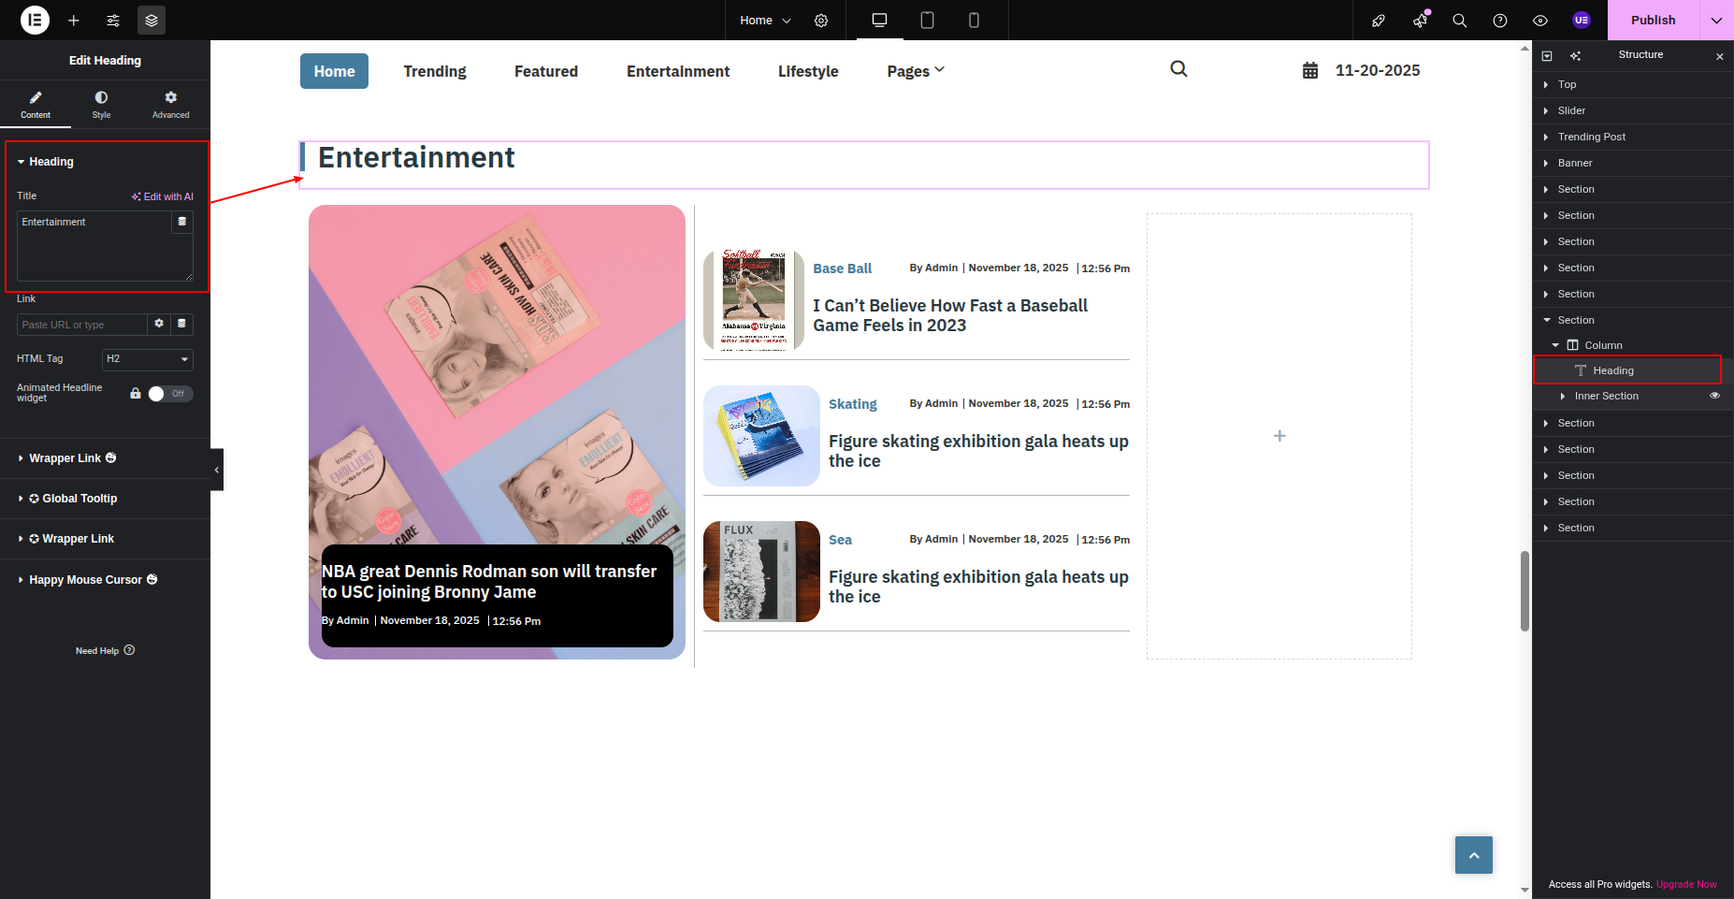Screen dimensions: 1734x899
Task: Switch to the Style tab
Action: point(101,104)
